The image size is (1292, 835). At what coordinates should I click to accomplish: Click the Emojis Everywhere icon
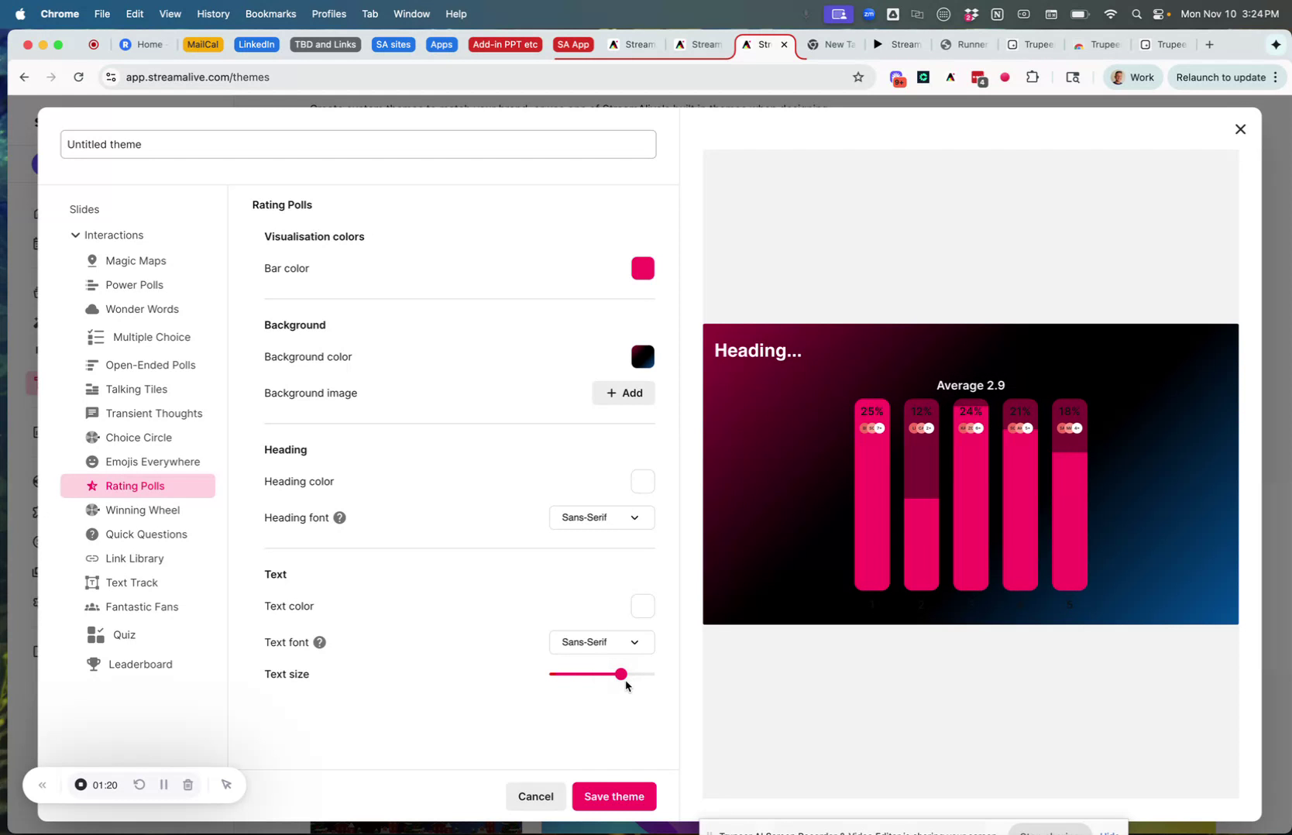click(x=92, y=462)
